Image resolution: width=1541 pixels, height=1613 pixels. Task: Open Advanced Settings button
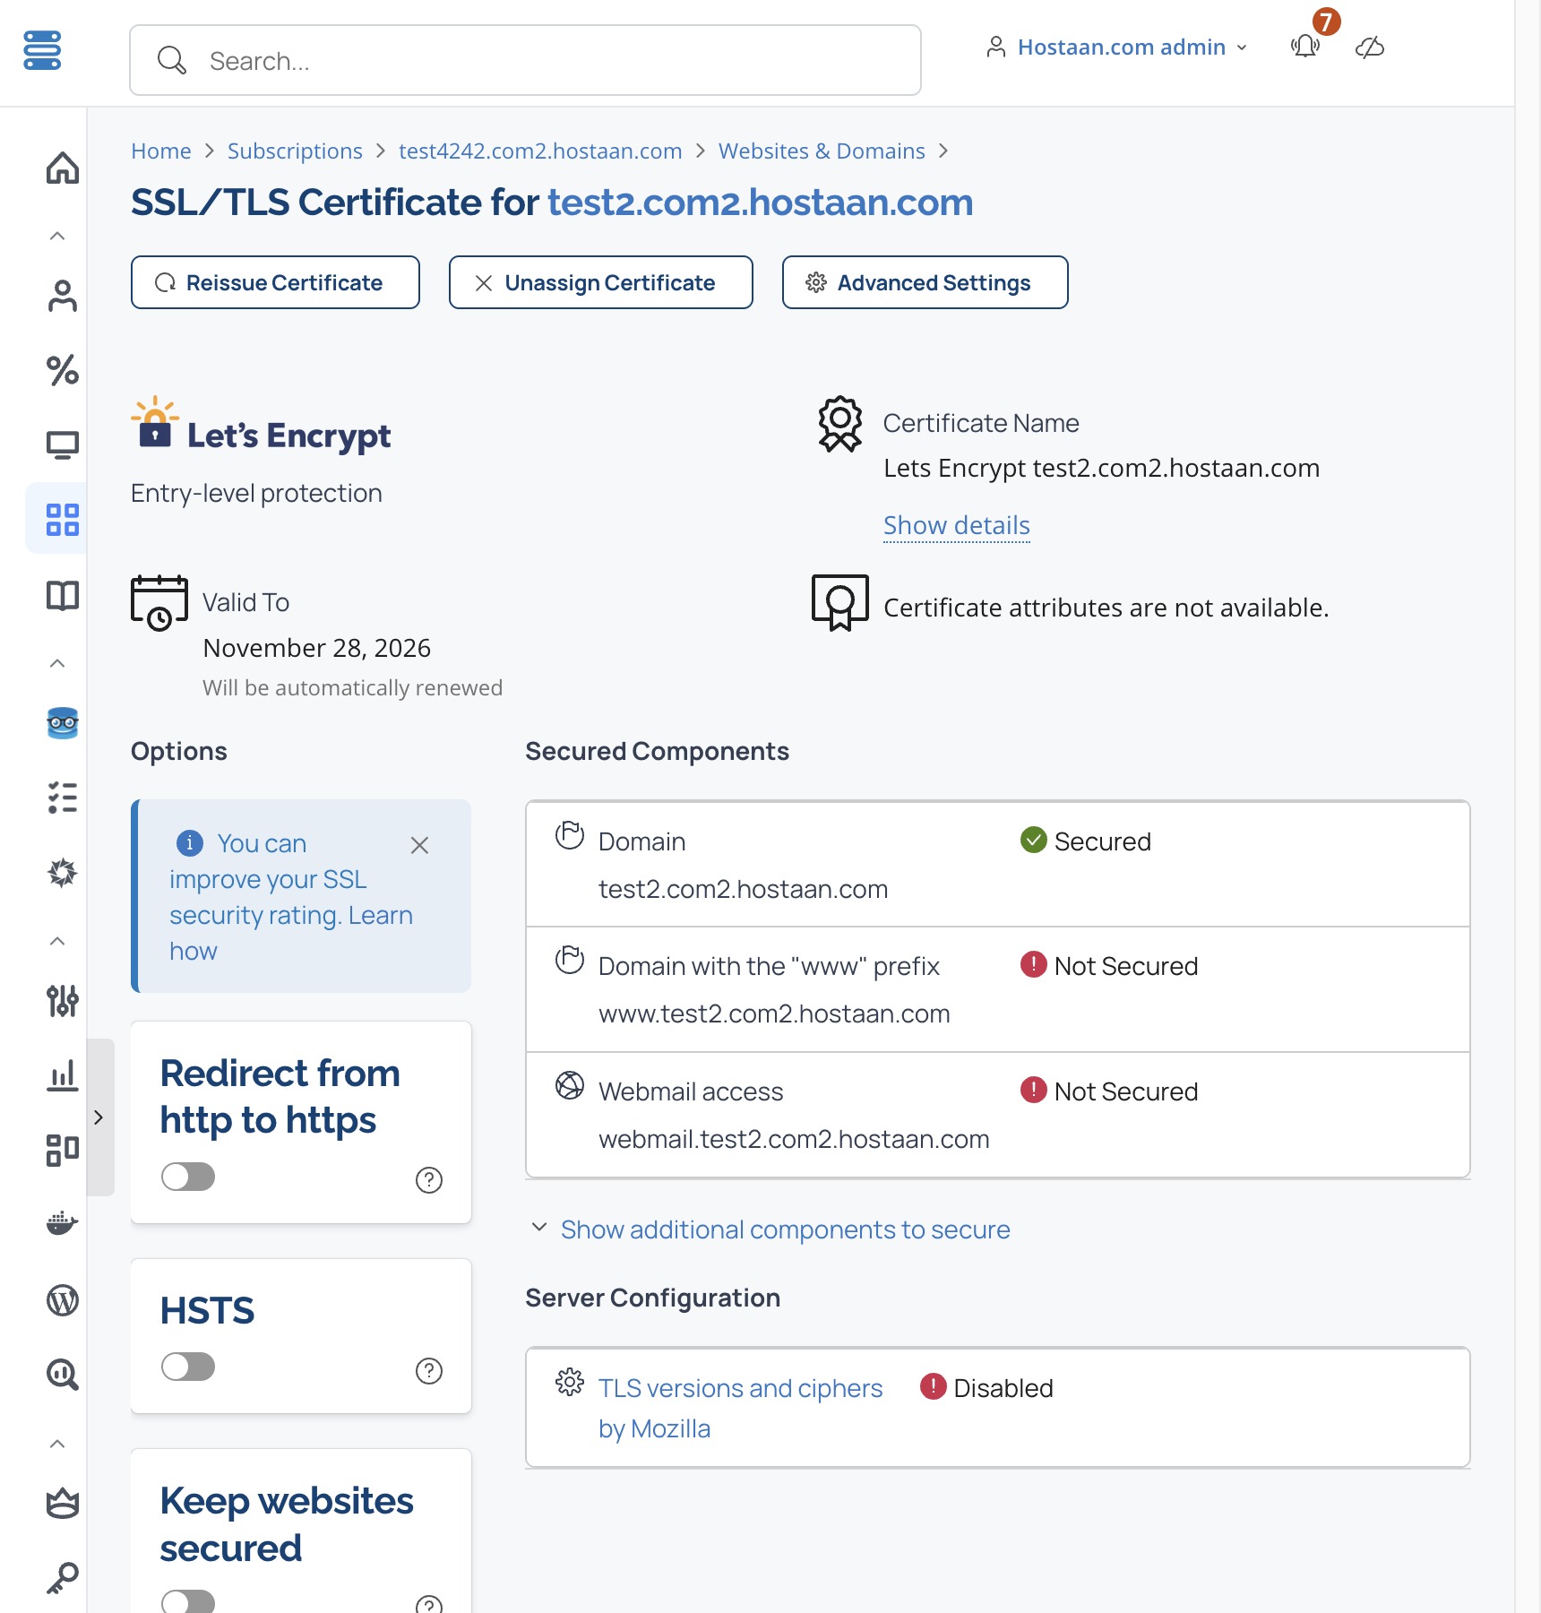tap(925, 282)
